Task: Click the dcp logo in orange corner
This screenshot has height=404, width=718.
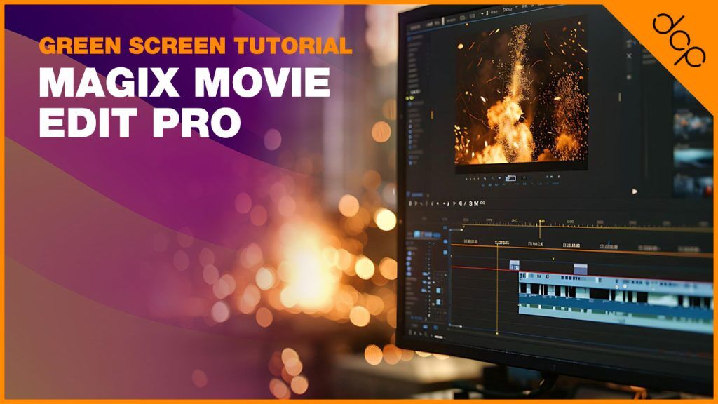Action: [x=679, y=39]
